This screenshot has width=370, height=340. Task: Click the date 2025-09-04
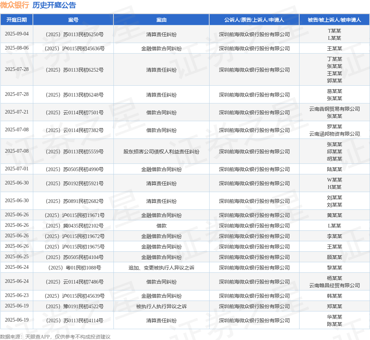click(17, 34)
